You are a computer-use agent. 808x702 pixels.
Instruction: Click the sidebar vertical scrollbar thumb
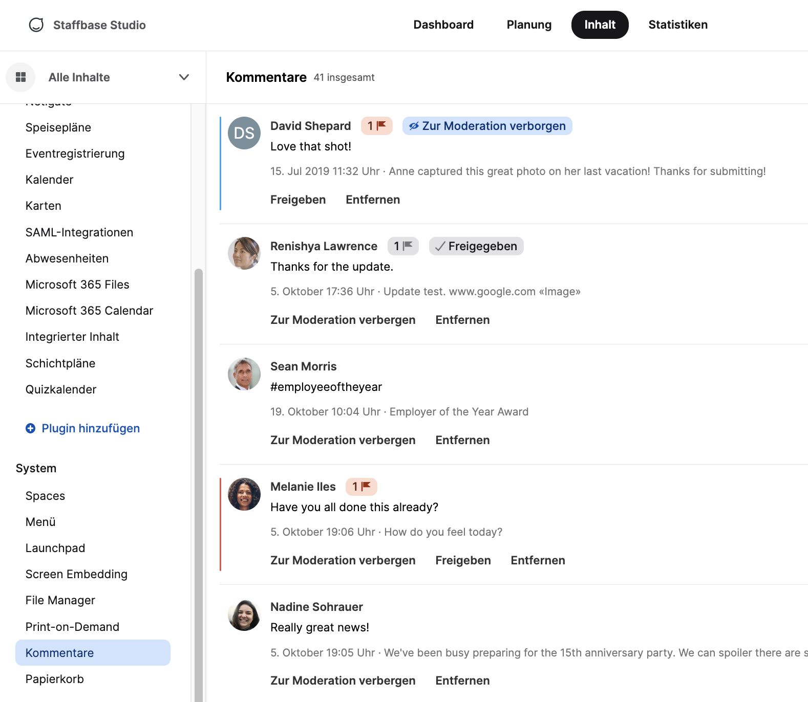pyautogui.click(x=199, y=485)
